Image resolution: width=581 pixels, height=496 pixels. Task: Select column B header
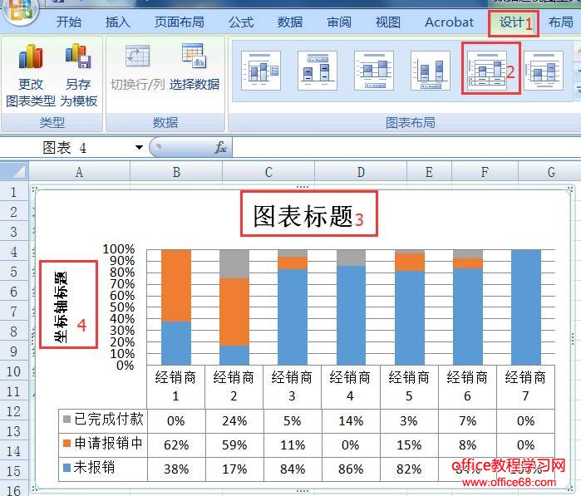[176, 172]
